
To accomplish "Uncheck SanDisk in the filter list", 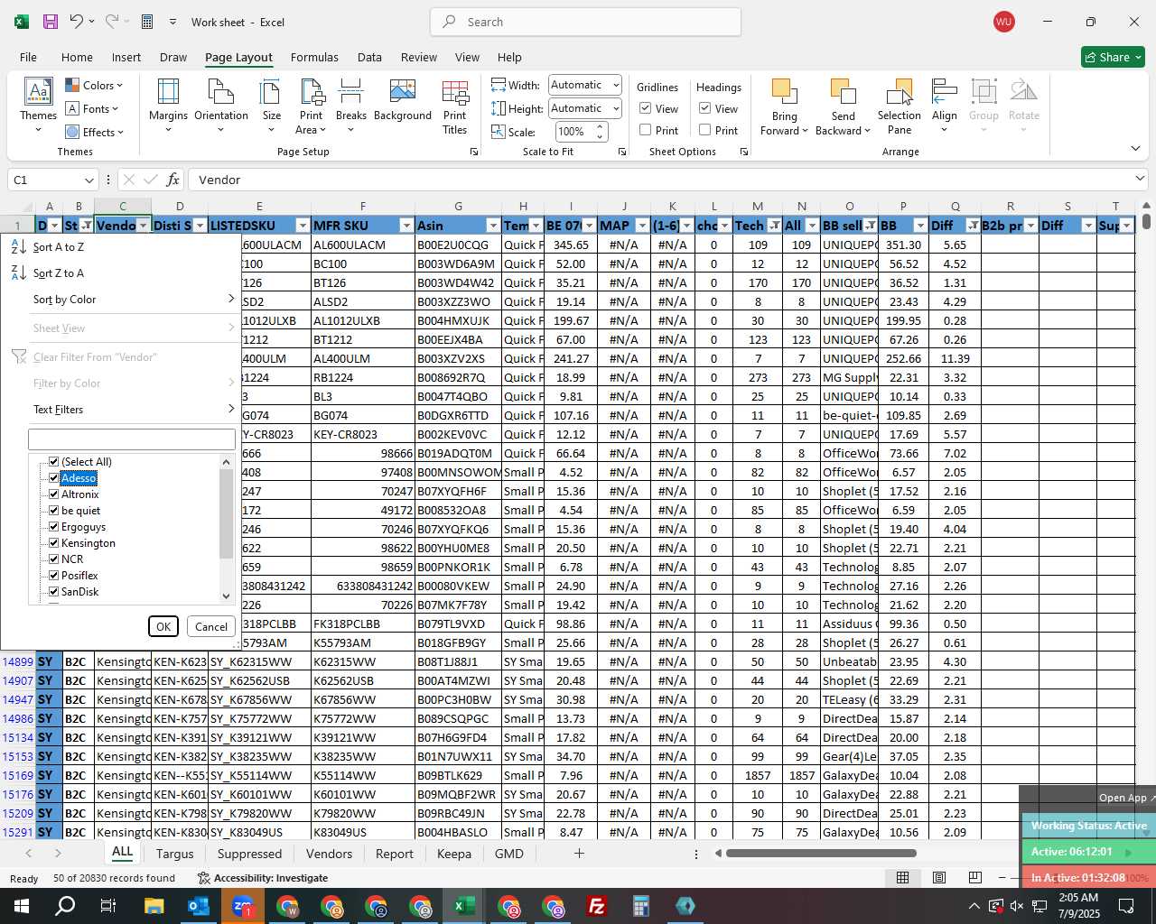I will point(54,592).
